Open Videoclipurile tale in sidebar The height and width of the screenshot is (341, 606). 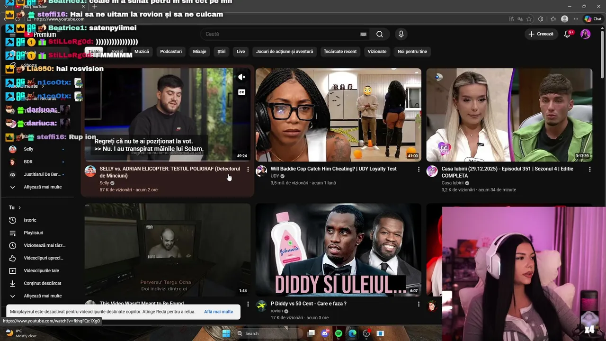point(36,271)
